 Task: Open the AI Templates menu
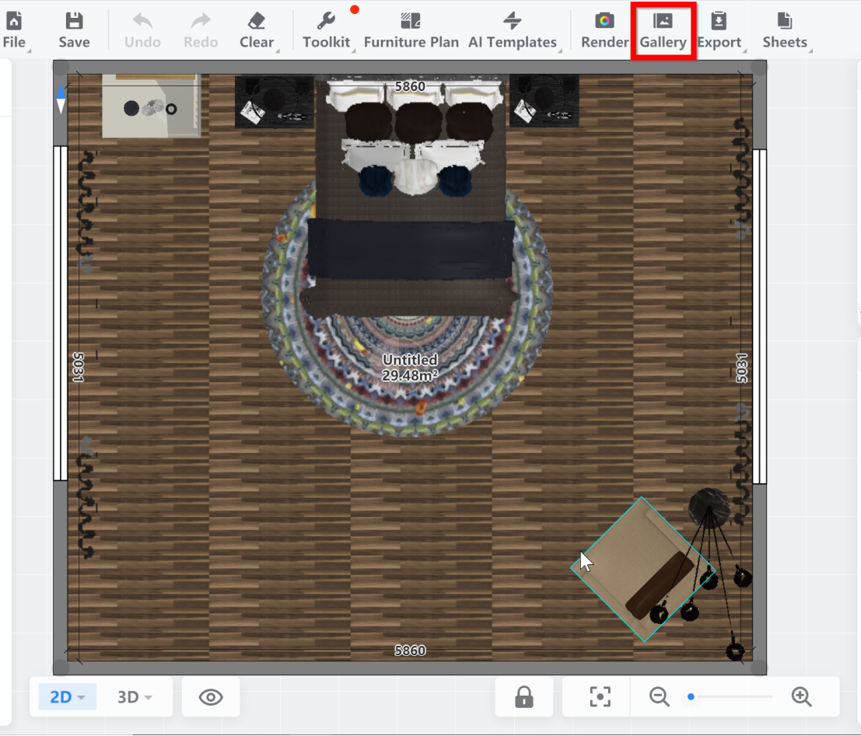tap(513, 30)
